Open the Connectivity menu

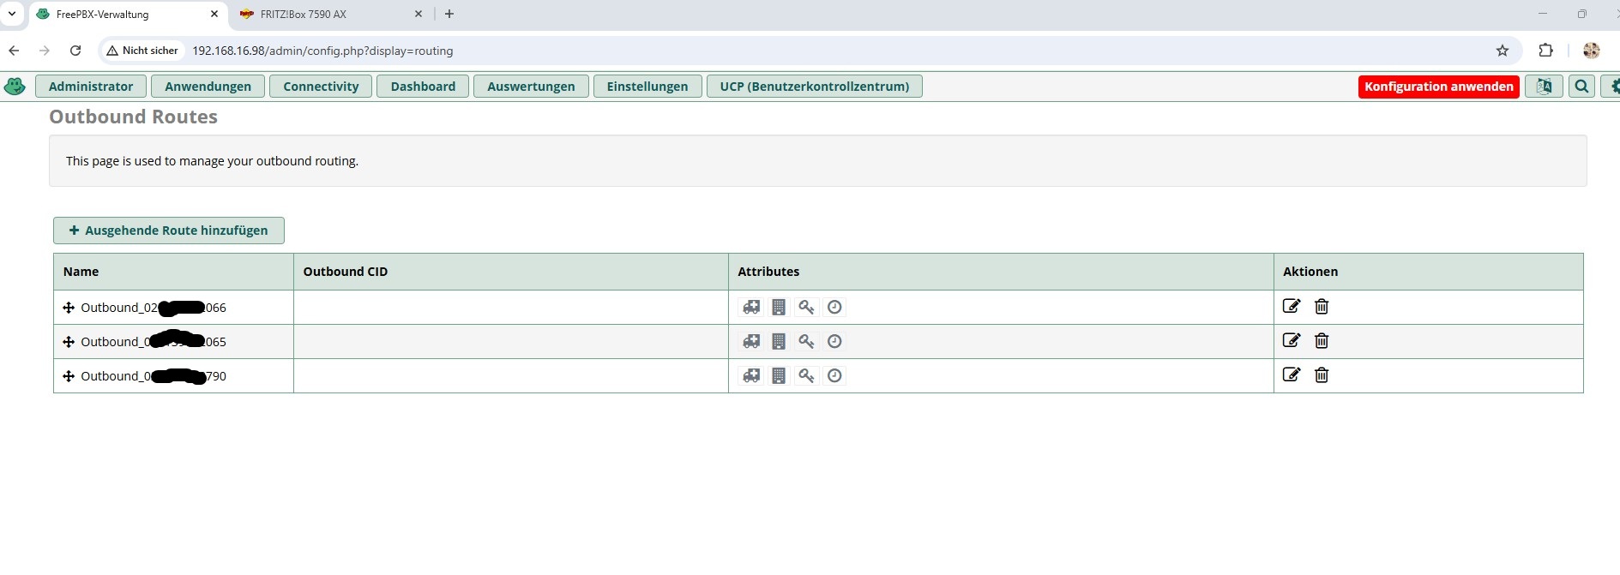pyautogui.click(x=321, y=87)
